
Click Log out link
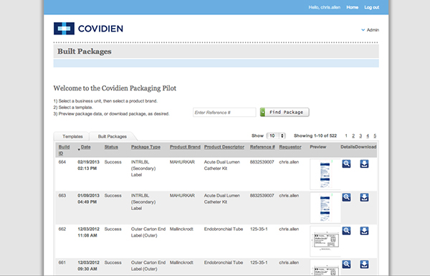[371, 7]
